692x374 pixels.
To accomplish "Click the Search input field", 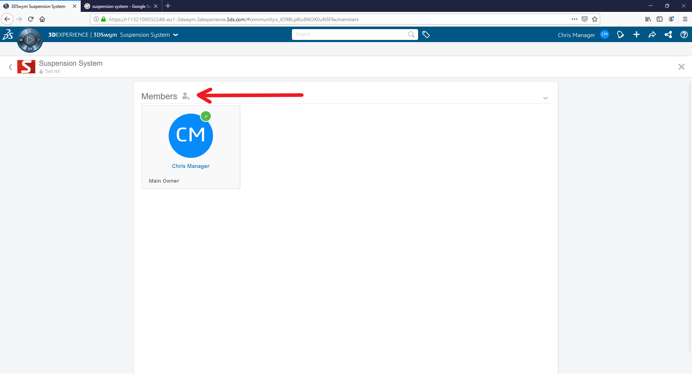I will [x=350, y=35].
